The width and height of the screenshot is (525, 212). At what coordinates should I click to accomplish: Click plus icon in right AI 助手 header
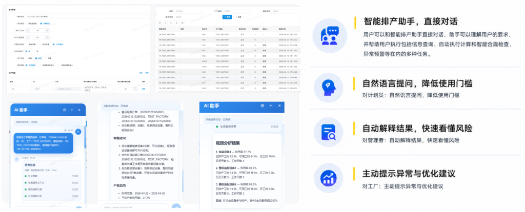(x=270, y=105)
